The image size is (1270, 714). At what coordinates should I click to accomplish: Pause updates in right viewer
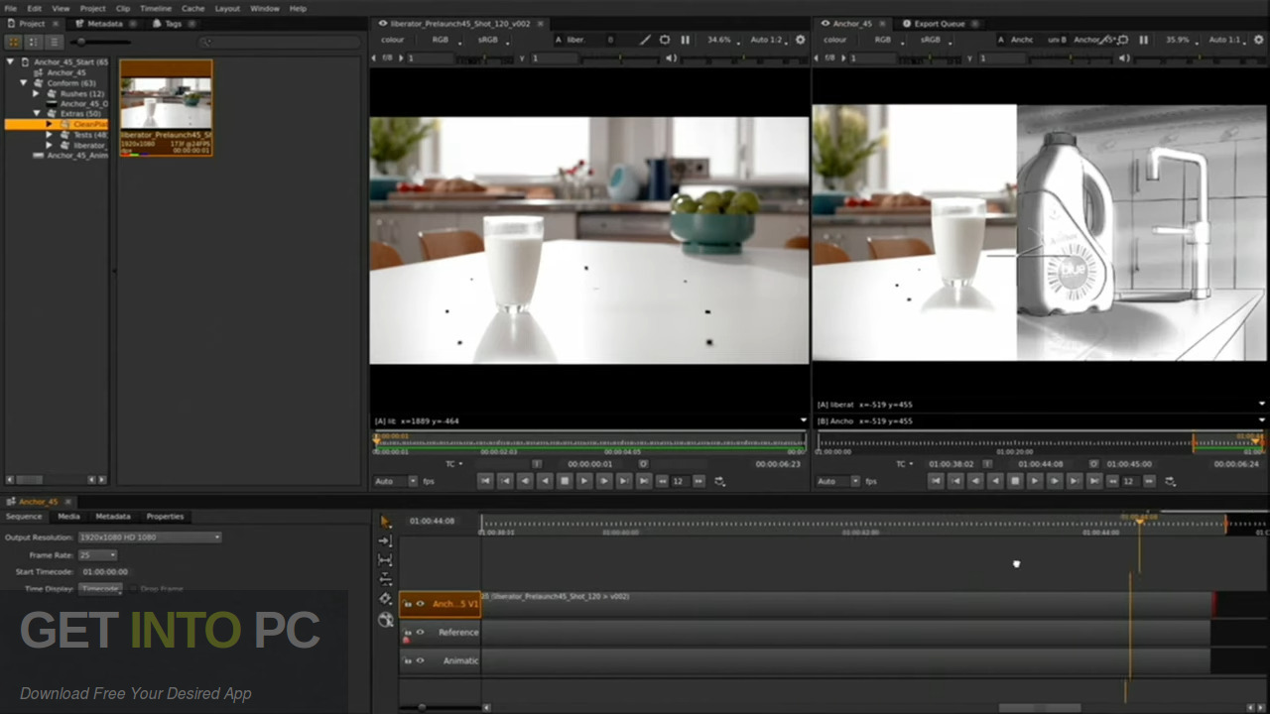(1143, 40)
